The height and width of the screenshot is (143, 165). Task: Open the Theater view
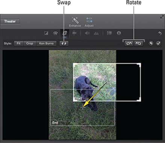(10, 21)
